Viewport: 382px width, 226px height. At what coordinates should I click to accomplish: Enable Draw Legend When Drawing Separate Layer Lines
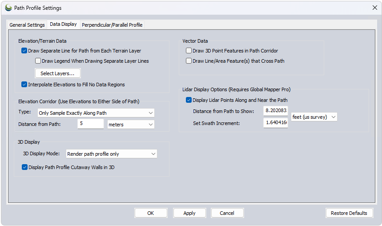tap(38, 61)
